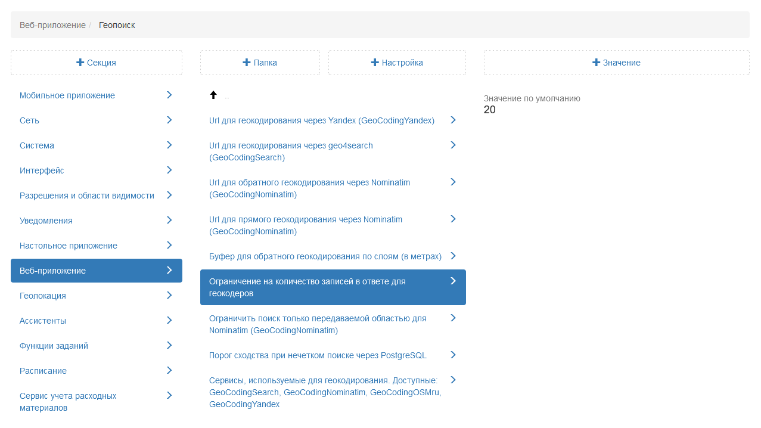Select the Уведомления section
The height and width of the screenshot is (428, 761).
pos(46,221)
